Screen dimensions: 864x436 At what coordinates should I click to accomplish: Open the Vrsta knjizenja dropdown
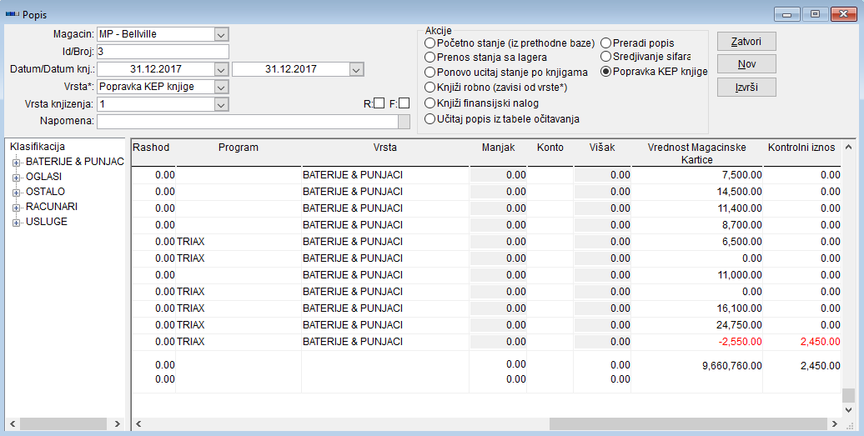(x=221, y=104)
